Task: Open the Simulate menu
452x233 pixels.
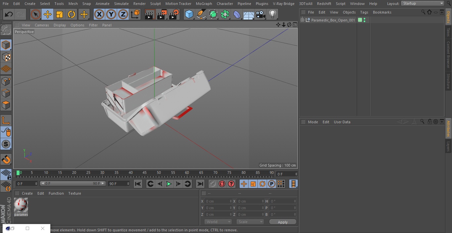Action: click(x=121, y=4)
